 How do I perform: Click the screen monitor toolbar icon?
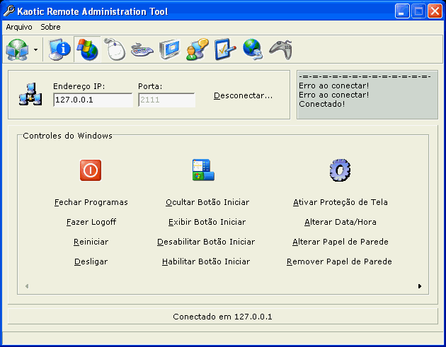pos(170,49)
